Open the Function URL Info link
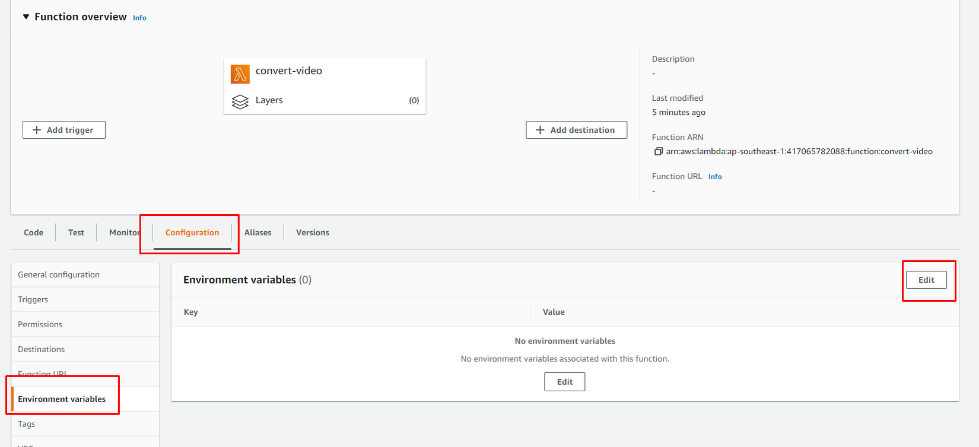This screenshot has width=979, height=447. coord(715,177)
